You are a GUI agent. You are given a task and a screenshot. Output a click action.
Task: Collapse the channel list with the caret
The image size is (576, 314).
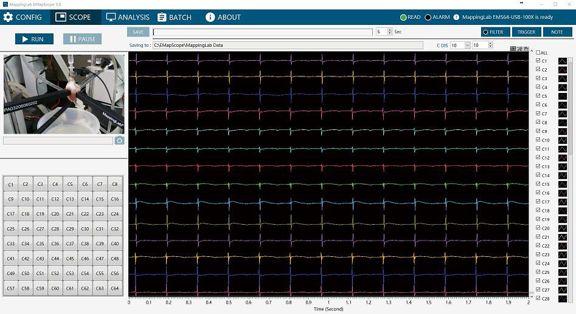[532, 52]
